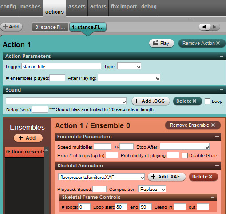
Task: Toggle the Disable Gaze checkbox
Action: 185,156
